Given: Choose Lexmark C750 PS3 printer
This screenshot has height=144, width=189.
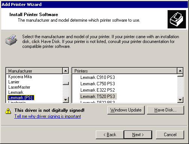Looking at the screenshot, I should [x=98, y=84].
